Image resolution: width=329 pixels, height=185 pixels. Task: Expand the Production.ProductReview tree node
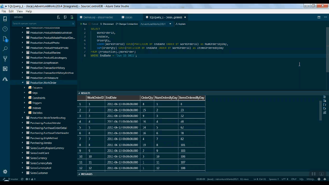pos(22,53)
